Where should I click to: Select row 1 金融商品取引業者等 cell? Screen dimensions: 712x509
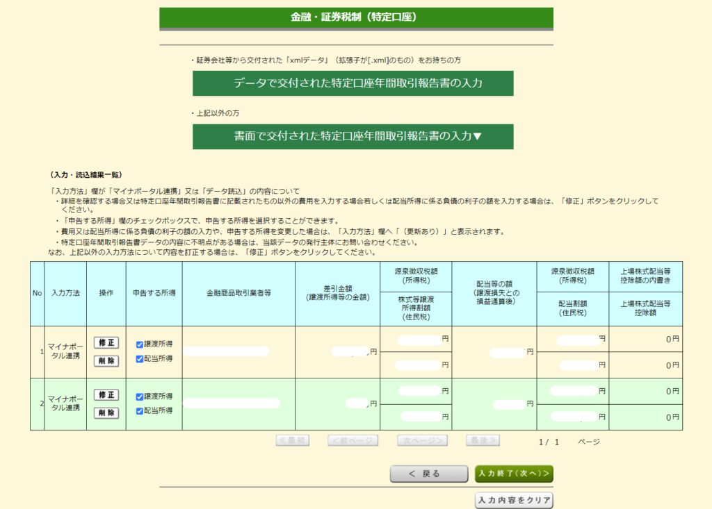click(x=238, y=352)
